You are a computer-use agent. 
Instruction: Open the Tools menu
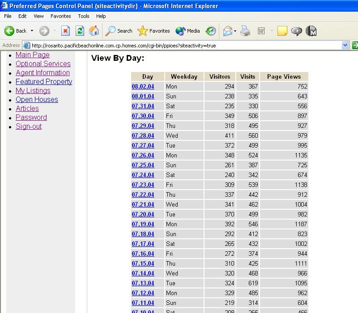click(x=84, y=16)
